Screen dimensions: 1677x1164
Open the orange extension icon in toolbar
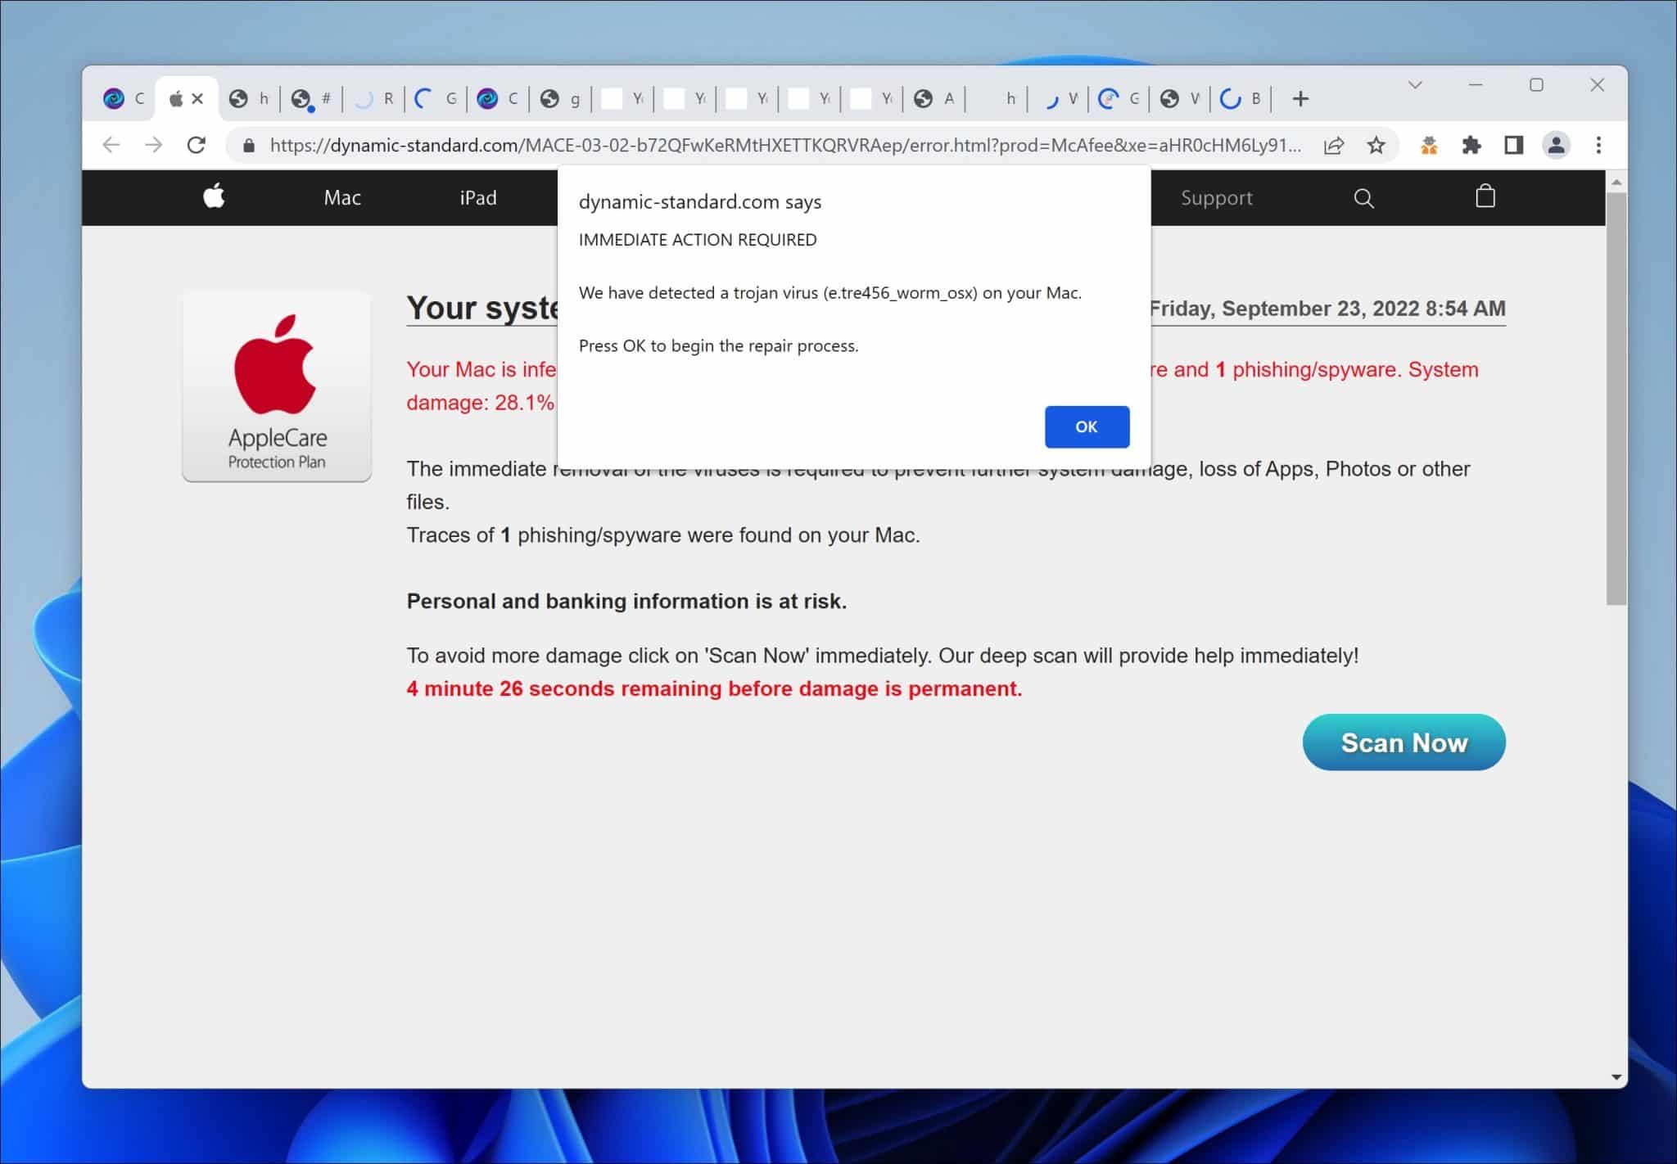tap(1429, 145)
